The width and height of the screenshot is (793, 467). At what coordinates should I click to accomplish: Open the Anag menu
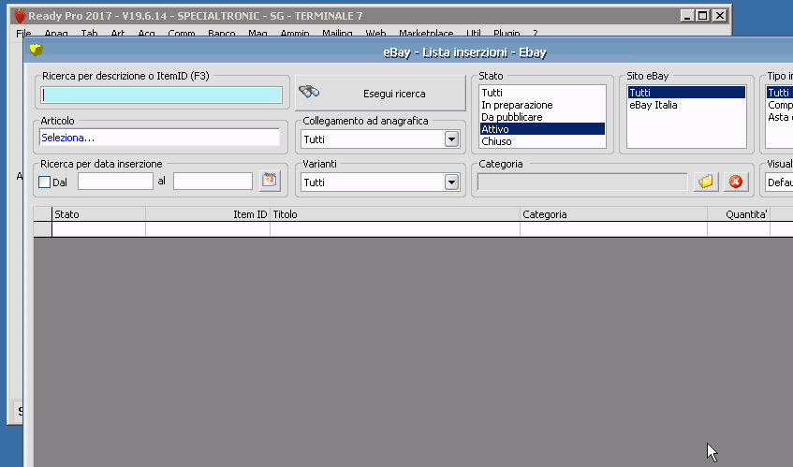coord(56,34)
